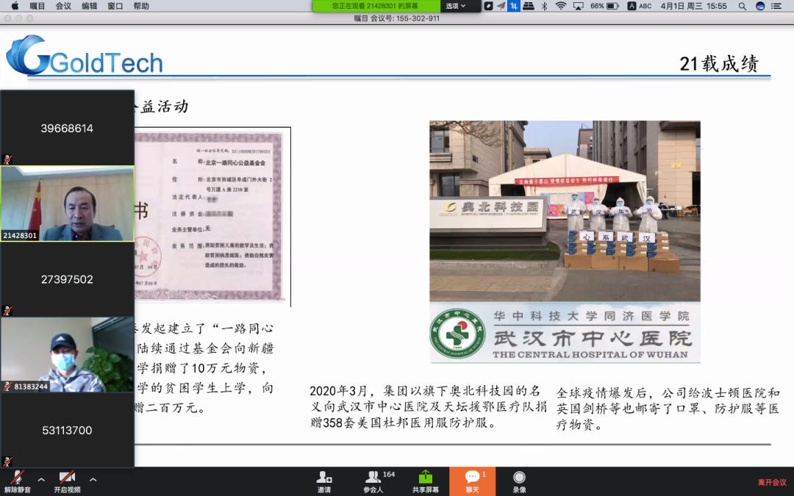Click the photo of workers at 奥北科技园
Image resolution: width=794 pixels, height=496 pixels.
565,211
